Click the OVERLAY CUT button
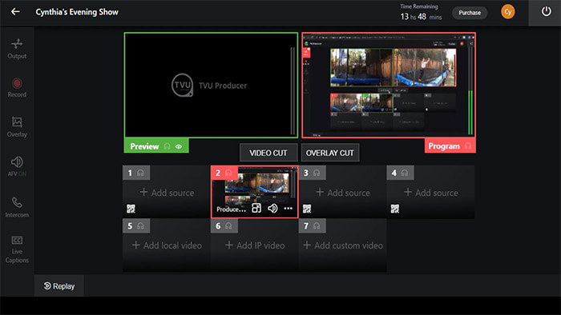This screenshot has width=561, height=315. point(330,153)
